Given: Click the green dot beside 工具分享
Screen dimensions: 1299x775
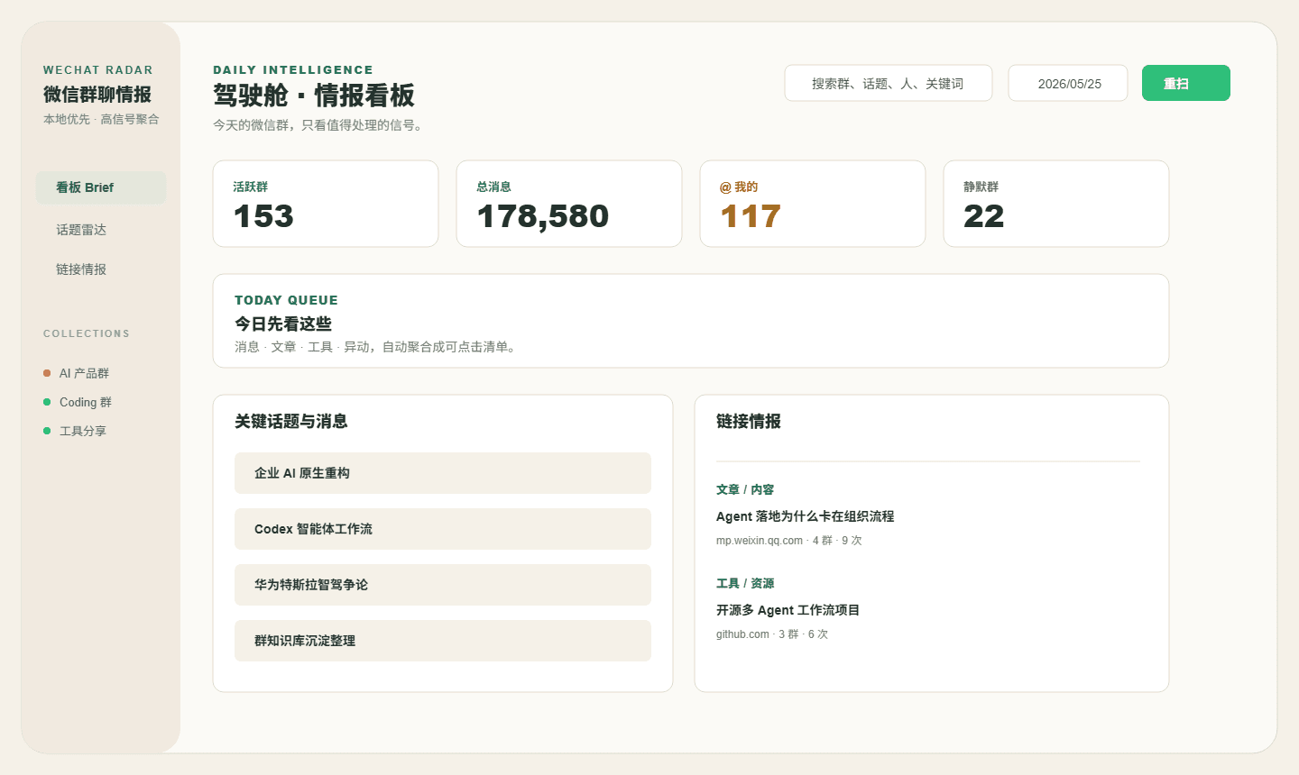Looking at the screenshot, I should pos(47,431).
